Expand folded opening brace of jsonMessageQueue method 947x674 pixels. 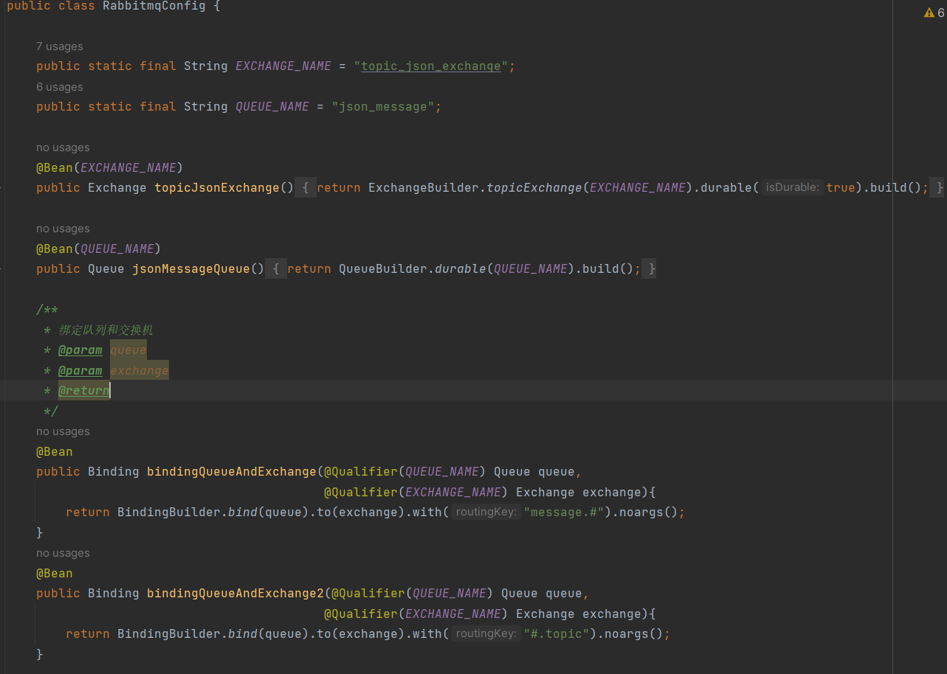click(x=275, y=269)
